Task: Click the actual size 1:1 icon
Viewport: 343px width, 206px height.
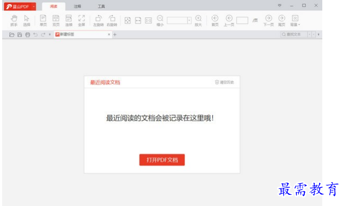Action: click(x=148, y=21)
